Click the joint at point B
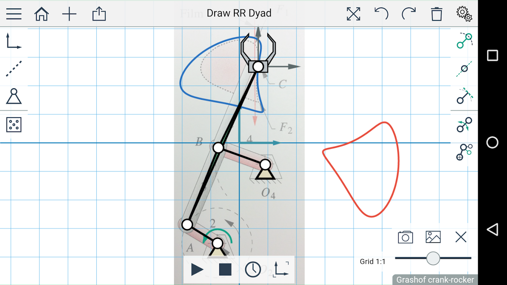 pyautogui.click(x=218, y=147)
